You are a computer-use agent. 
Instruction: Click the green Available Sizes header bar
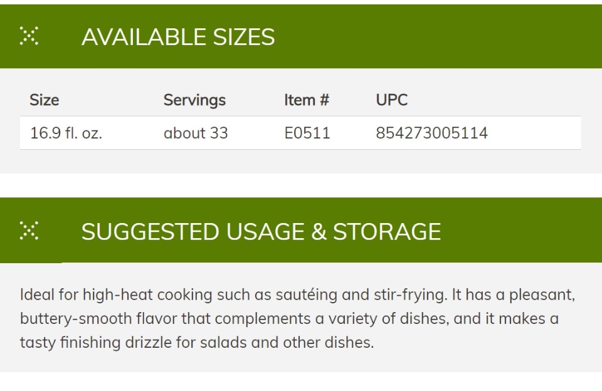(x=301, y=36)
